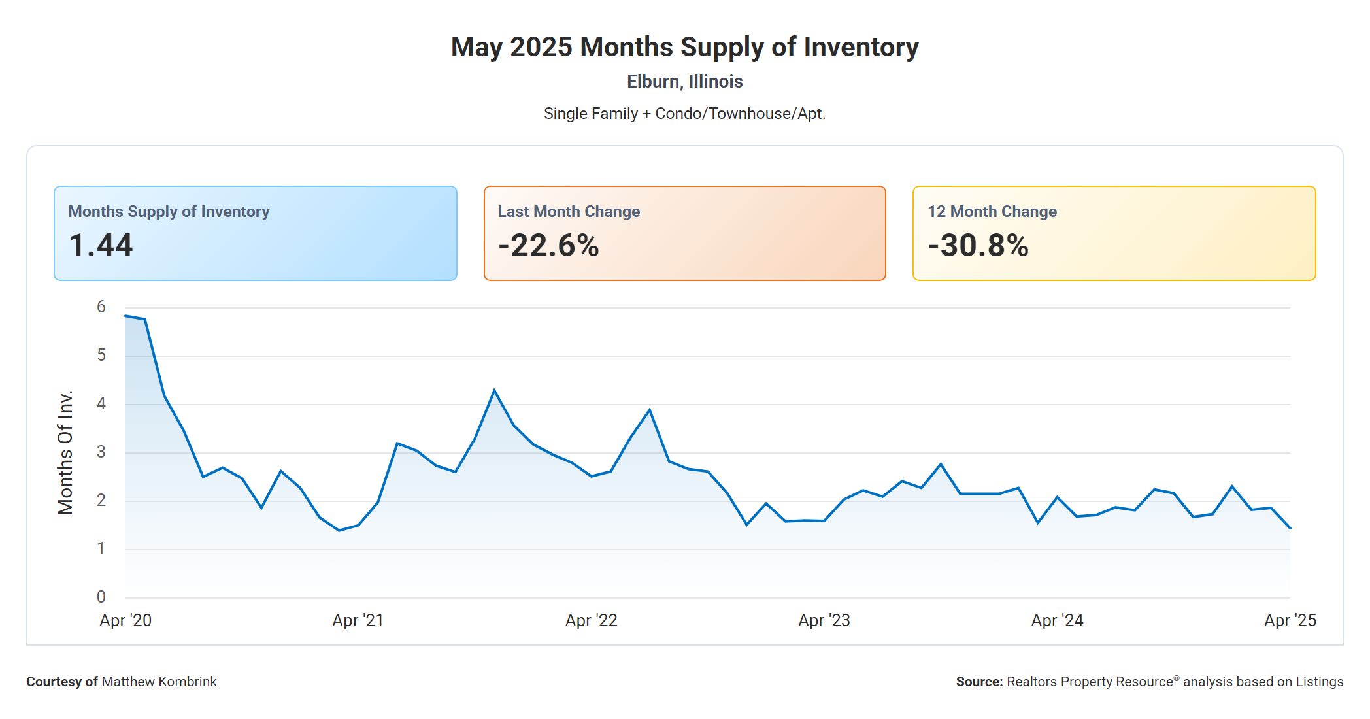Select the -30.8% change value

pyautogui.click(x=978, y=246)
